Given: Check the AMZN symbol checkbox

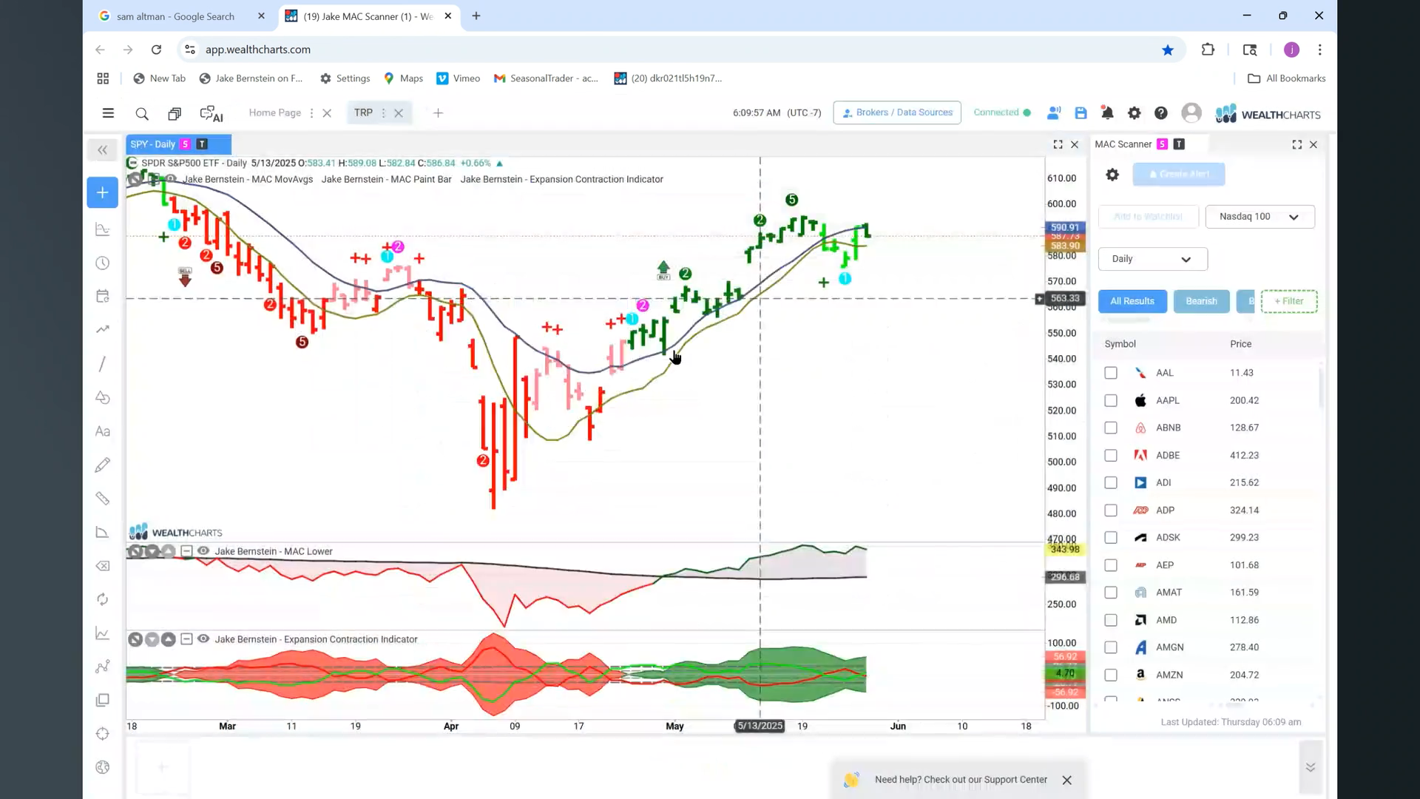Looking at the screenshot, I should (1111, 675).
